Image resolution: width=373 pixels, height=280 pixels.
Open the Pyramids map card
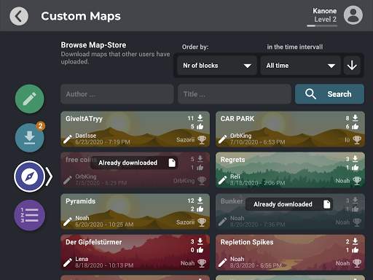click(135, 211)
